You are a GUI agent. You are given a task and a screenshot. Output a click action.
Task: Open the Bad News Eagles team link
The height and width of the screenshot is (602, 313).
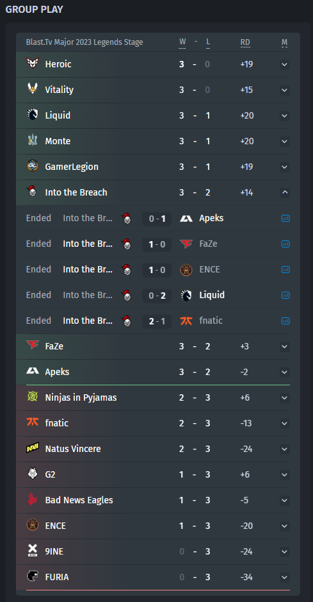pos(79,500)
